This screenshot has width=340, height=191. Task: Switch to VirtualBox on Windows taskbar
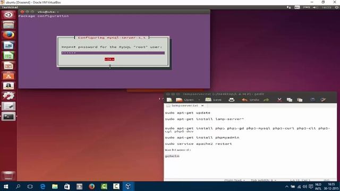(128, 186)
